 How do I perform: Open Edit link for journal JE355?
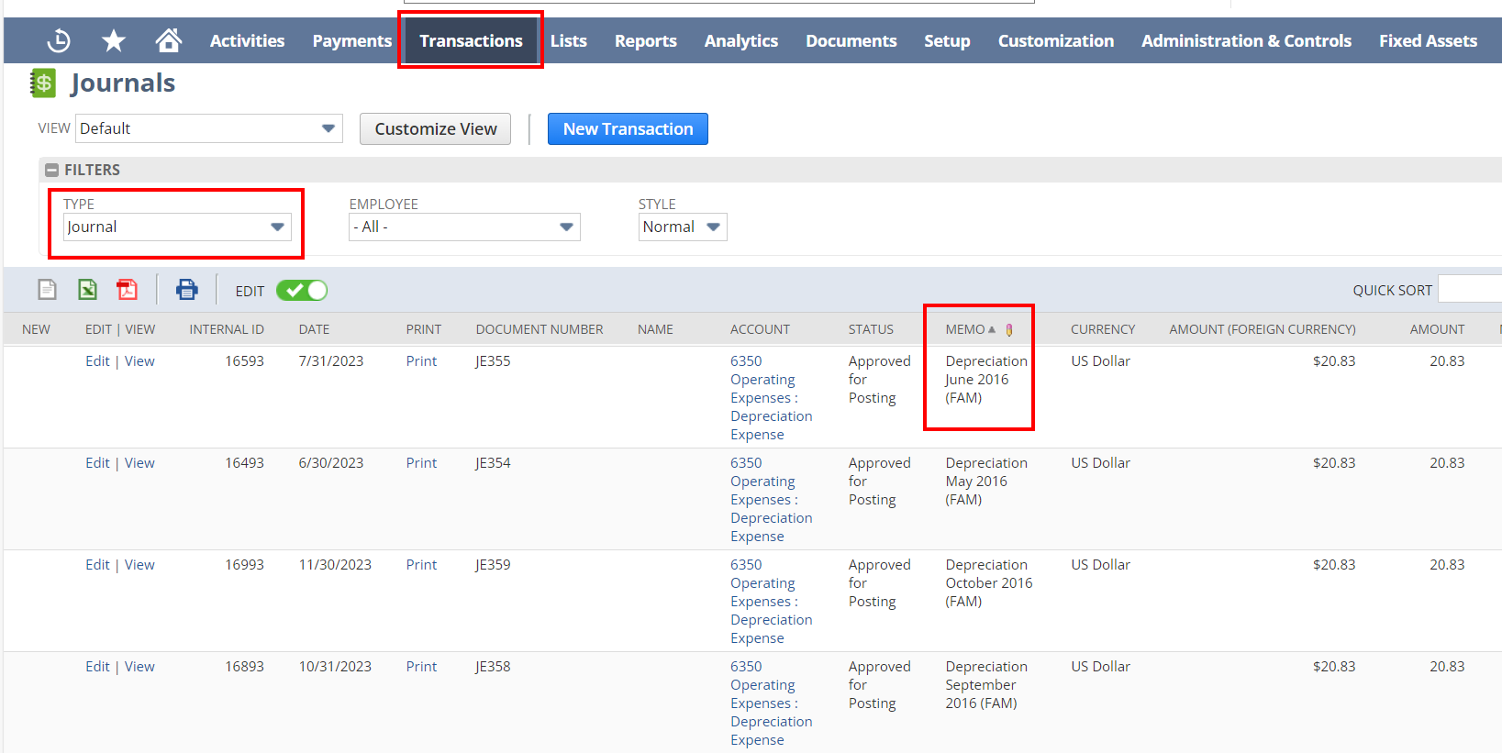click(x=97, y=361)
